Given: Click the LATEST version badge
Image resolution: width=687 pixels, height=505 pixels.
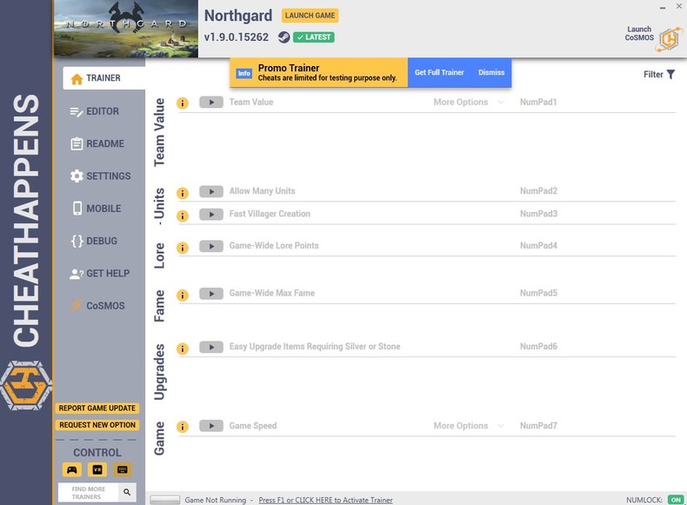Looking at the screenshot, I should 314,37.
